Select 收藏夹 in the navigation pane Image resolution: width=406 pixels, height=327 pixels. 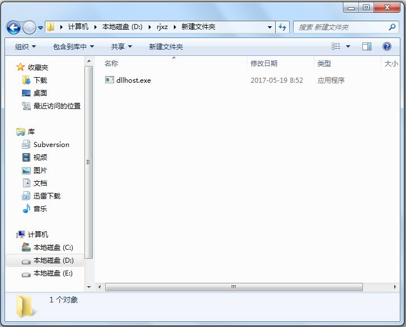38,68
